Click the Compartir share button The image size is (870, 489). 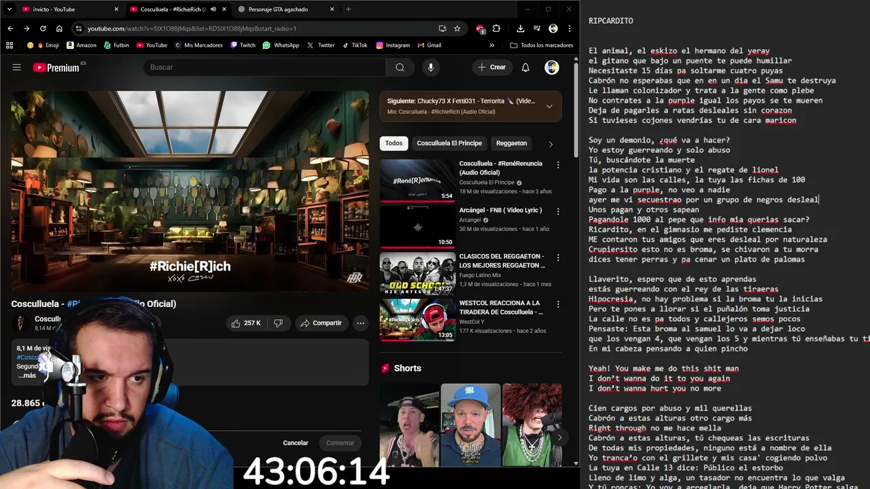(x=321, y=323)
